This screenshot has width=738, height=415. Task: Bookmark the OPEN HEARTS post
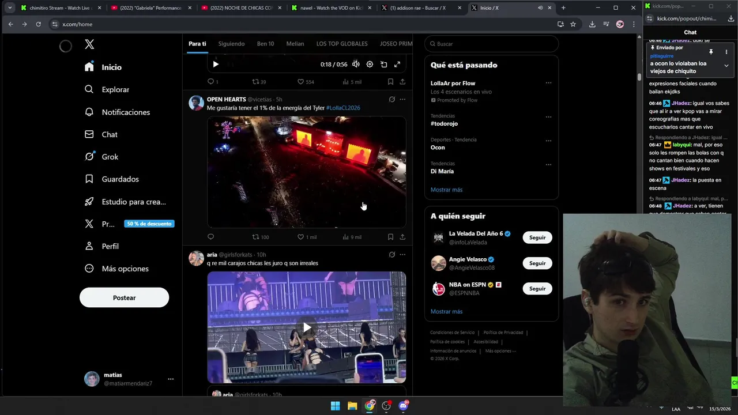click(x=390, y=237)
